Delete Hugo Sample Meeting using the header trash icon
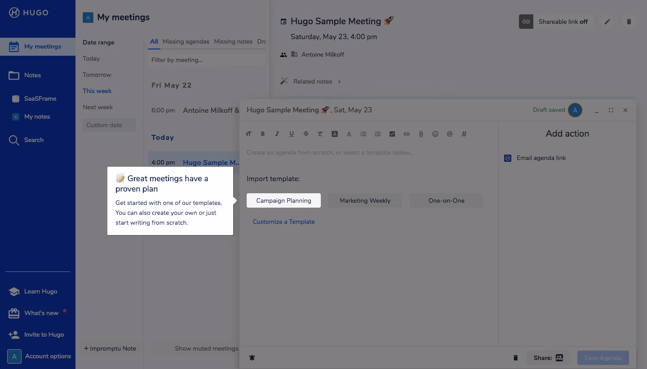Viewport: 647px width, 369px height. [629, 22]
